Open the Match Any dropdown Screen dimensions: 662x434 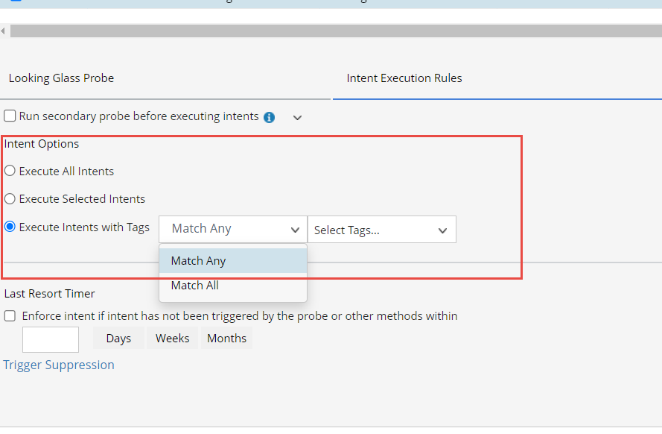[x=232, y=229]
